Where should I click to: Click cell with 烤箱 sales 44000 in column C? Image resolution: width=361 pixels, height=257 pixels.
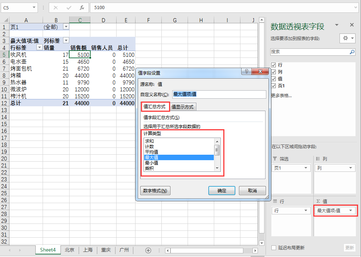coord(80,75)
